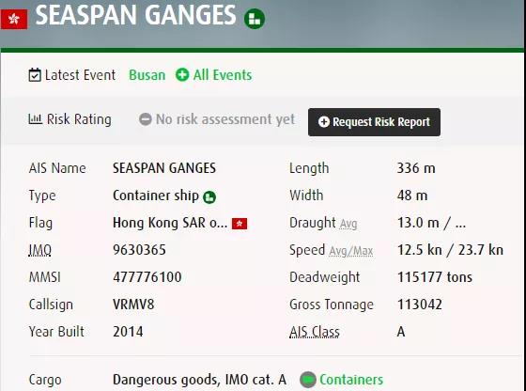The image size is (526, 391).
Task: Click green container icon beside ship title
Action: (255, 19)
